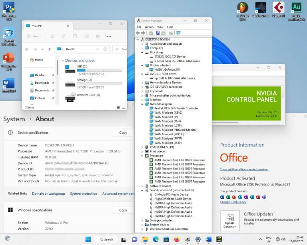This screenshot has height=245, width=307.
Task: Collapse the Devices and drives group
Action: (x=63, y=61)
